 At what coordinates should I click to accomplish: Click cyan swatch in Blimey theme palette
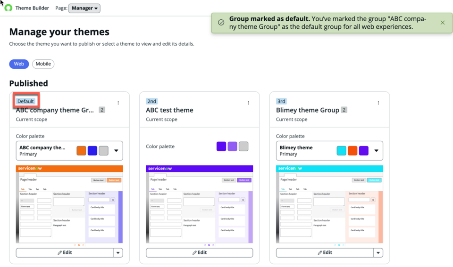click(342, 151)
